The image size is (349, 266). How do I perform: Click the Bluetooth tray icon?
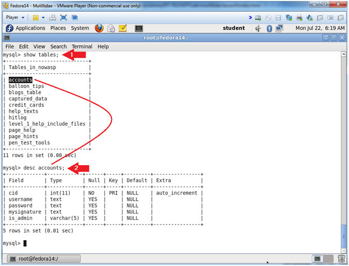(269, 28)
